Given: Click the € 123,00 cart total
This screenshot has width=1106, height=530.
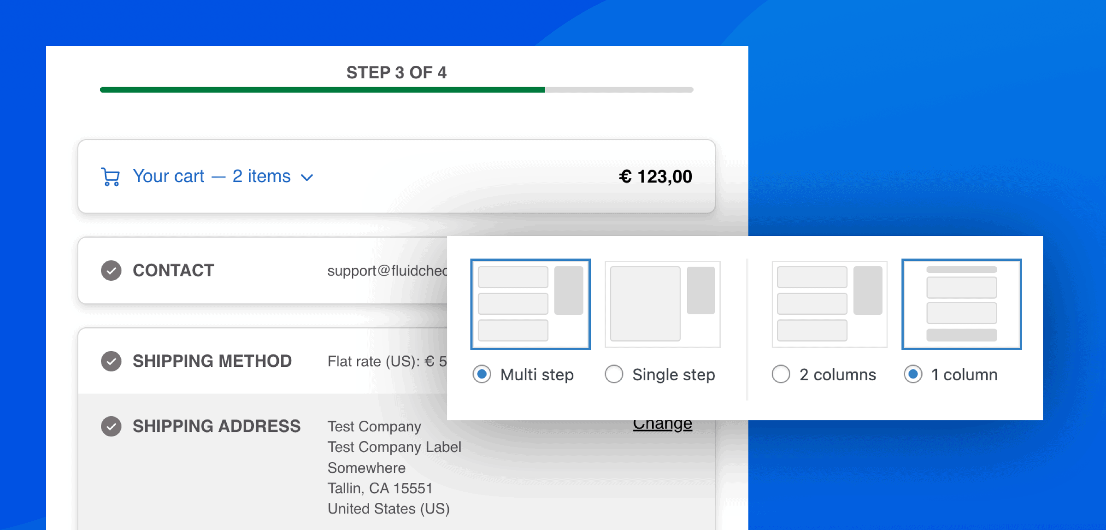Looking at the screenshot, I should [655, 176].
